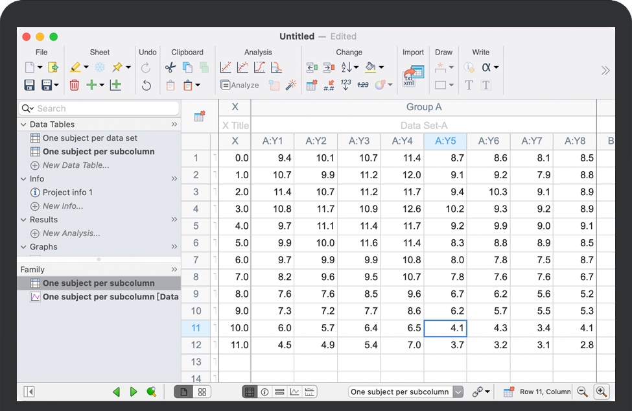Open the fill color paint bucket tool

coord(370,67)
